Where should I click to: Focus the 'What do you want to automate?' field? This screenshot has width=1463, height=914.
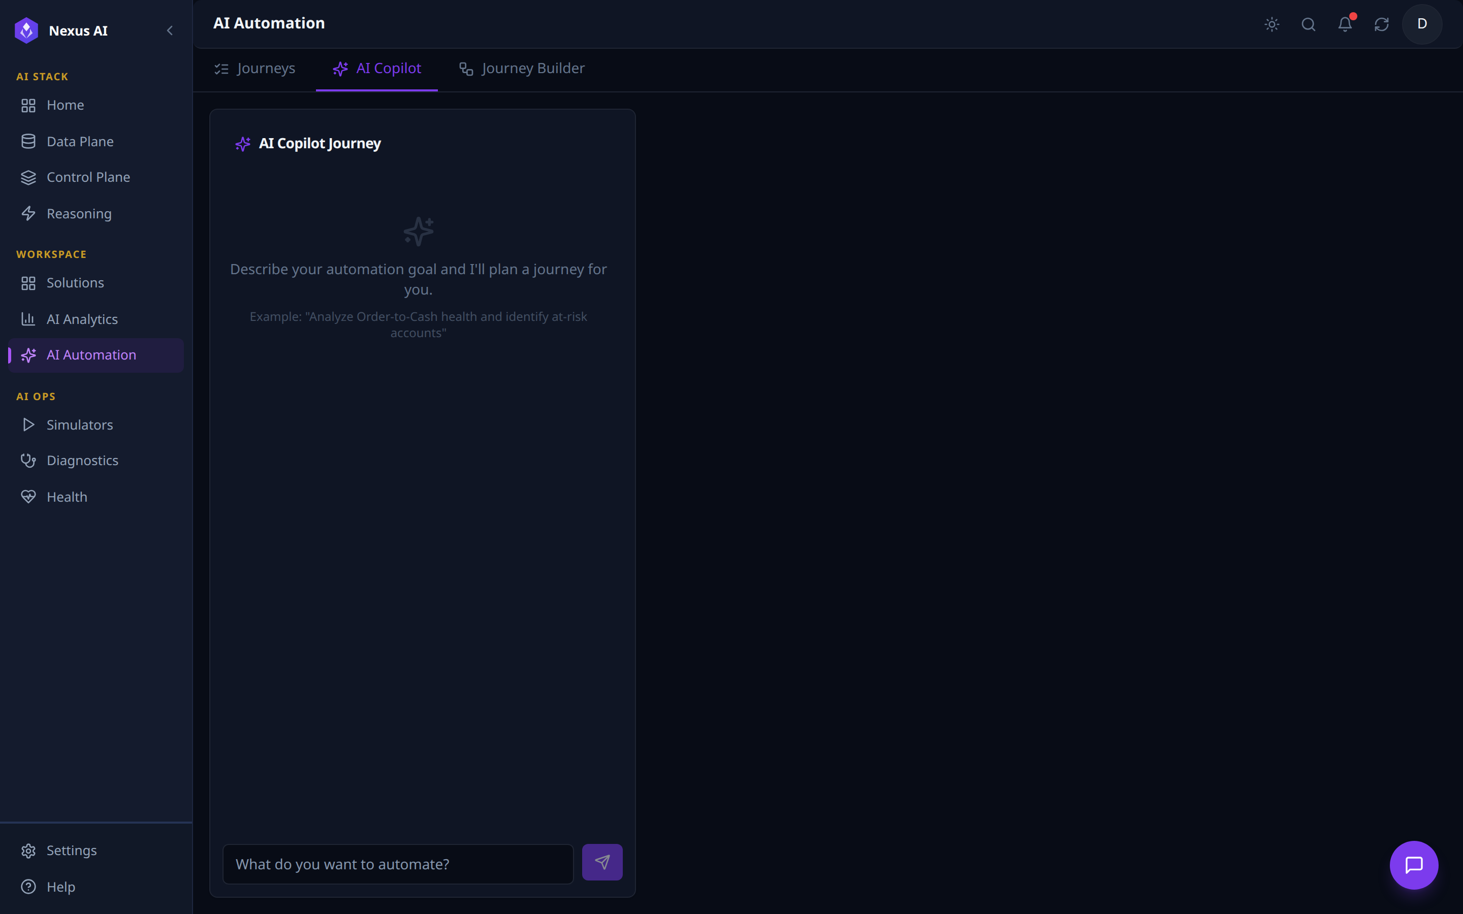coord(398,864)
